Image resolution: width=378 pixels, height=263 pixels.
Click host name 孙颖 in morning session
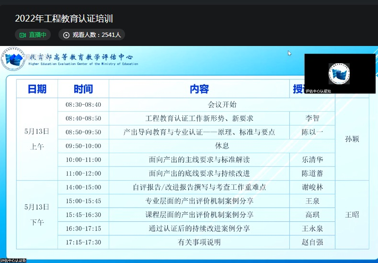coord(352,139)
